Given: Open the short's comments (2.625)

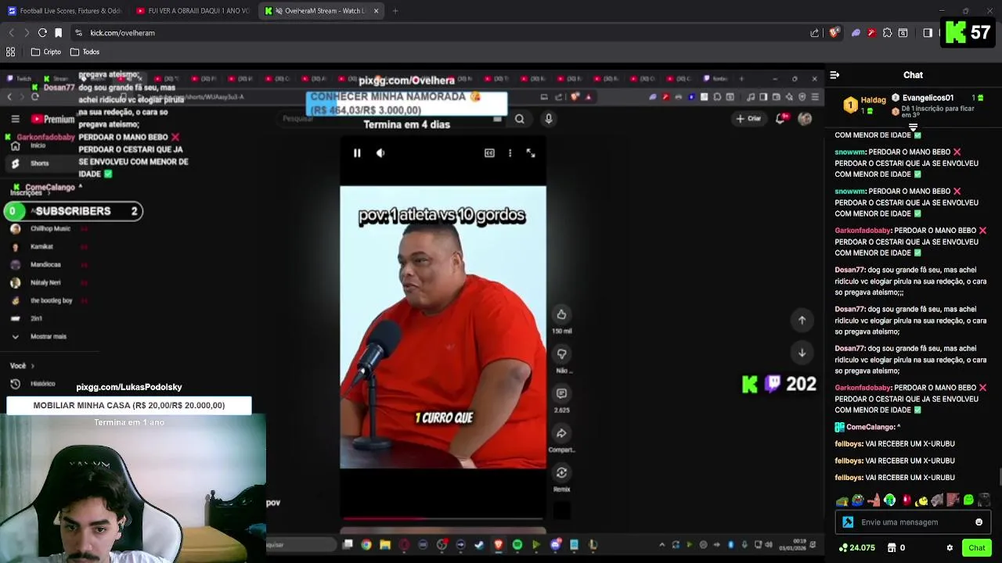Looking at the screenshot, I should pos(561,393).
